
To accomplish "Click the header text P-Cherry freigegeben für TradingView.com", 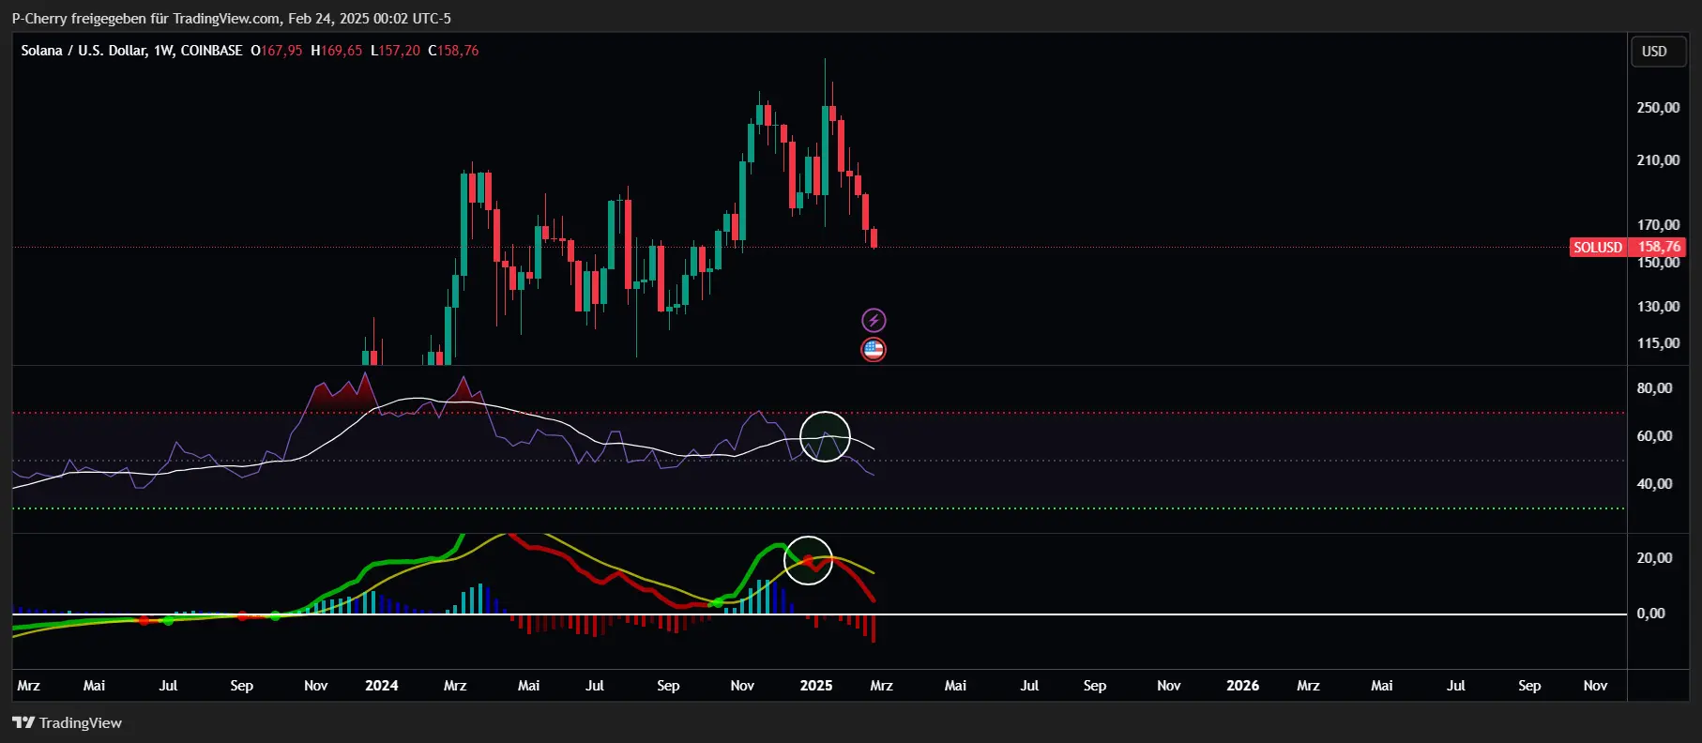I will [145, 19].
